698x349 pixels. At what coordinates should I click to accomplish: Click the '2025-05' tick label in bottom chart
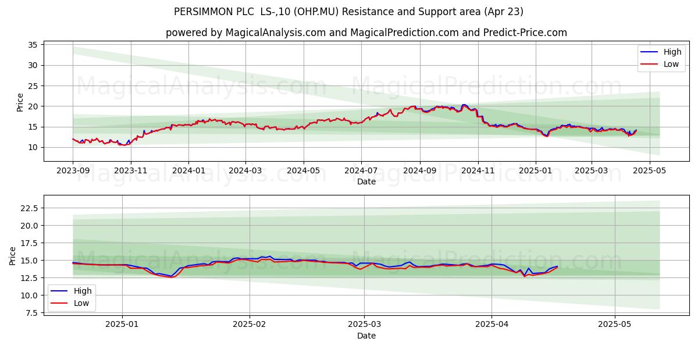[615, 325]
